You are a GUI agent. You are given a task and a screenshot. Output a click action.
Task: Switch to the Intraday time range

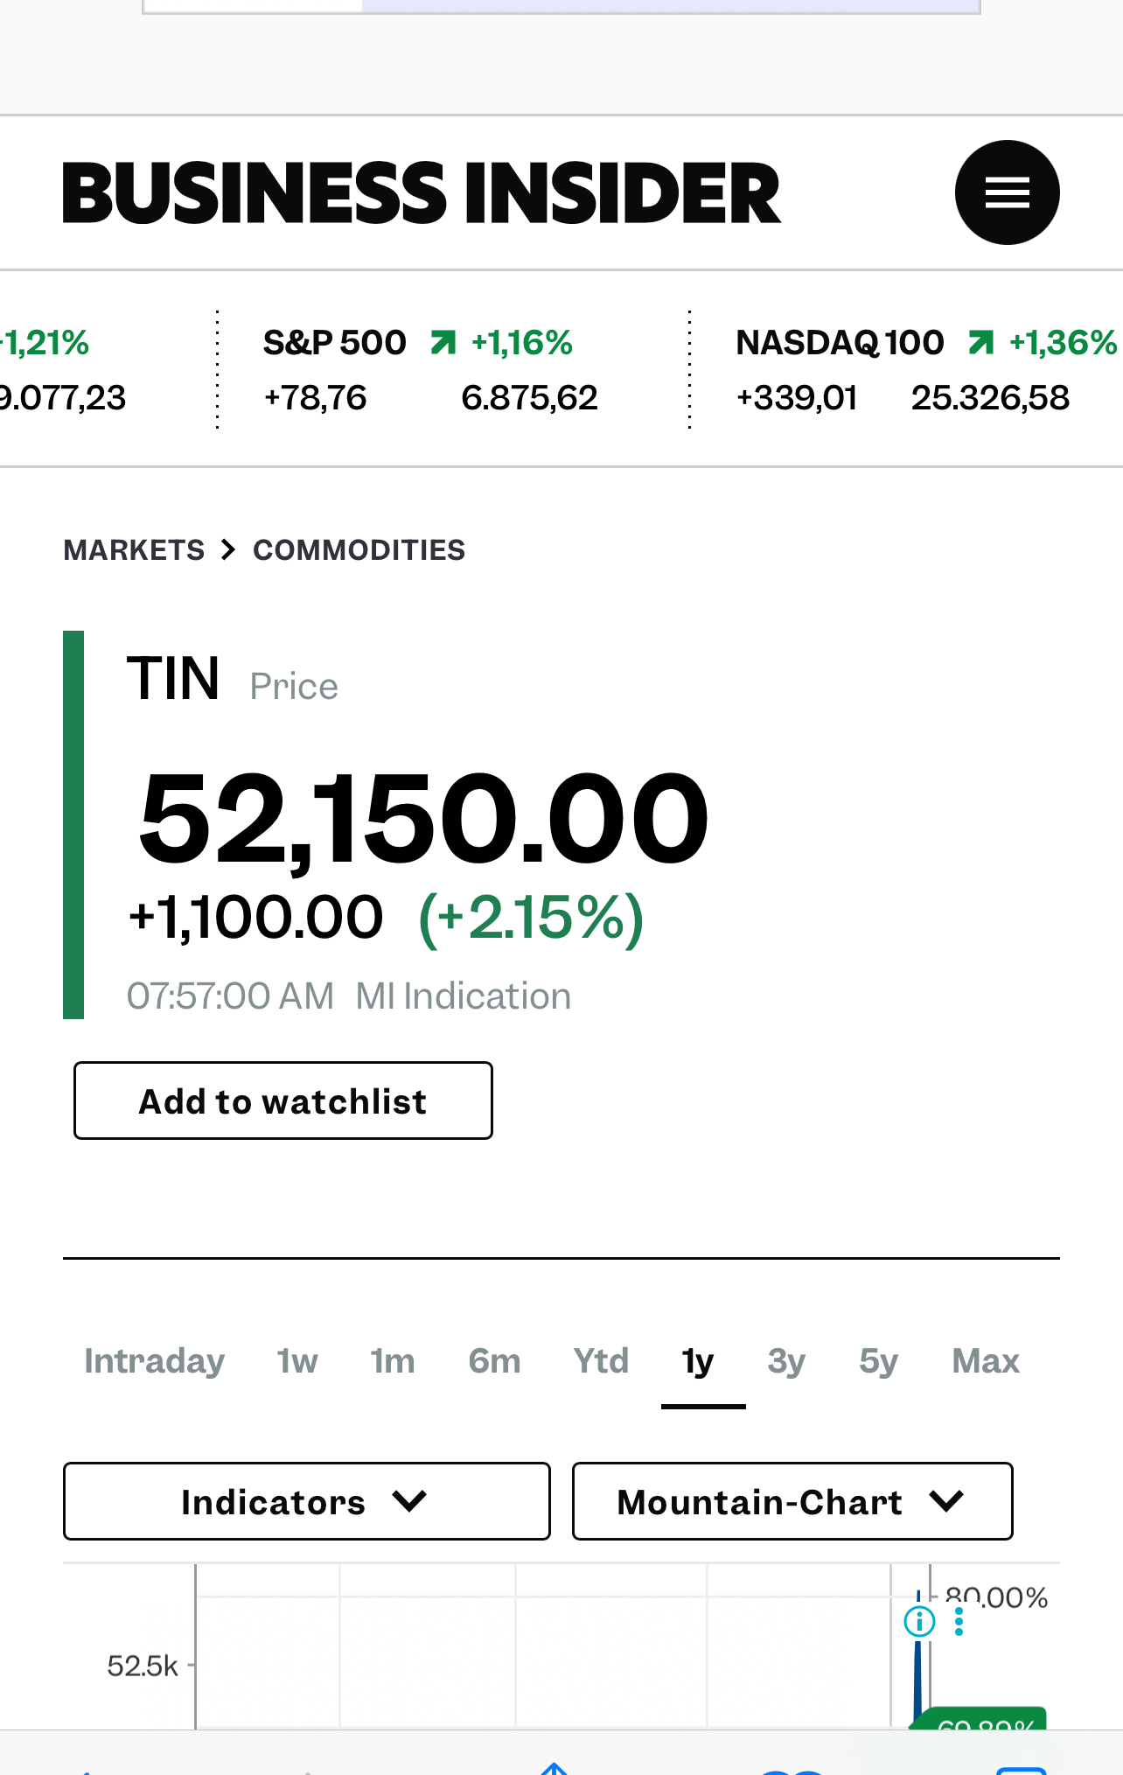pos(154,1361)
